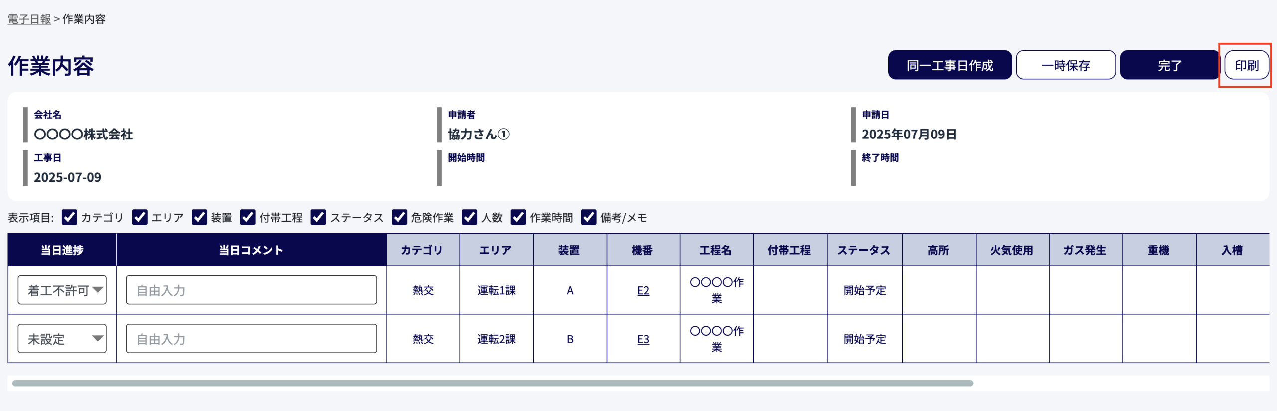Image resolution: width=1277 pixels, height=411 pixels.
Task: Toggle the エリア display checkbox
Action: click(140, 217)
